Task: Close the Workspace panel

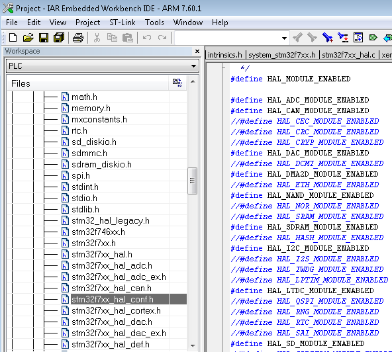Action: click(x=197, y=51)
